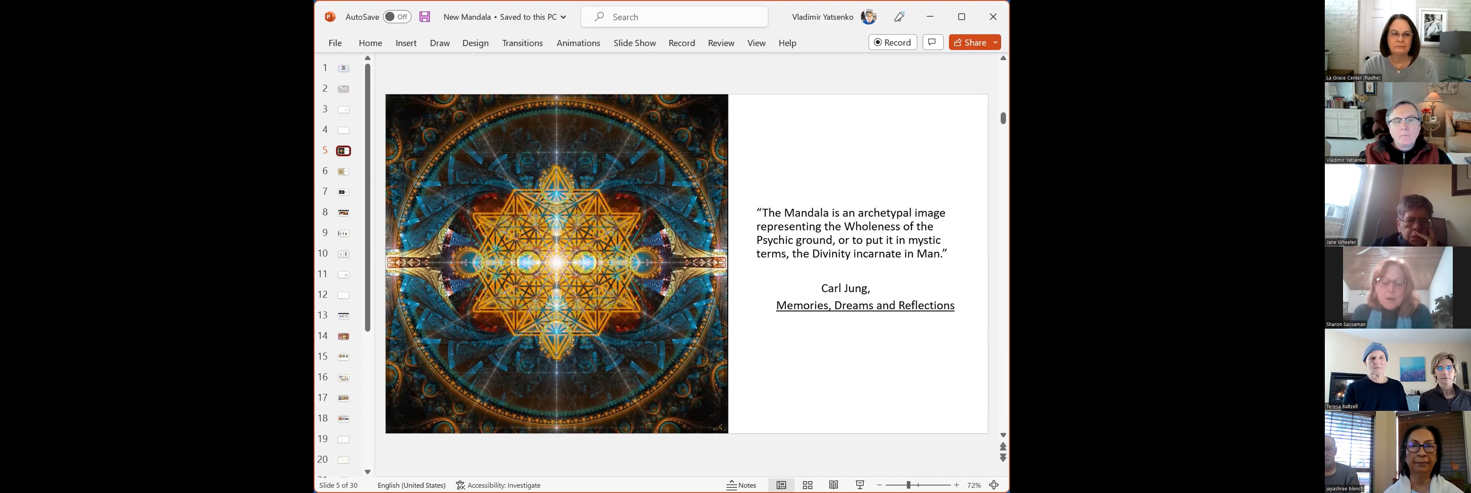The width and height of the screenshot is (1471, 493).
Task: Switch to Reading view
Action: [x=833, y=485]
